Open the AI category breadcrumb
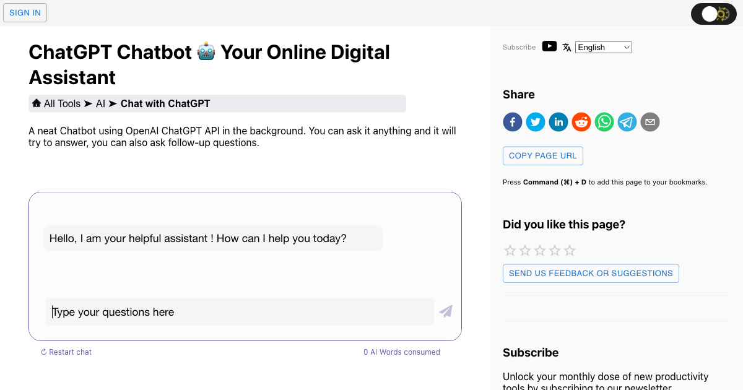743x390 pixels. click(x=100, y=103)
